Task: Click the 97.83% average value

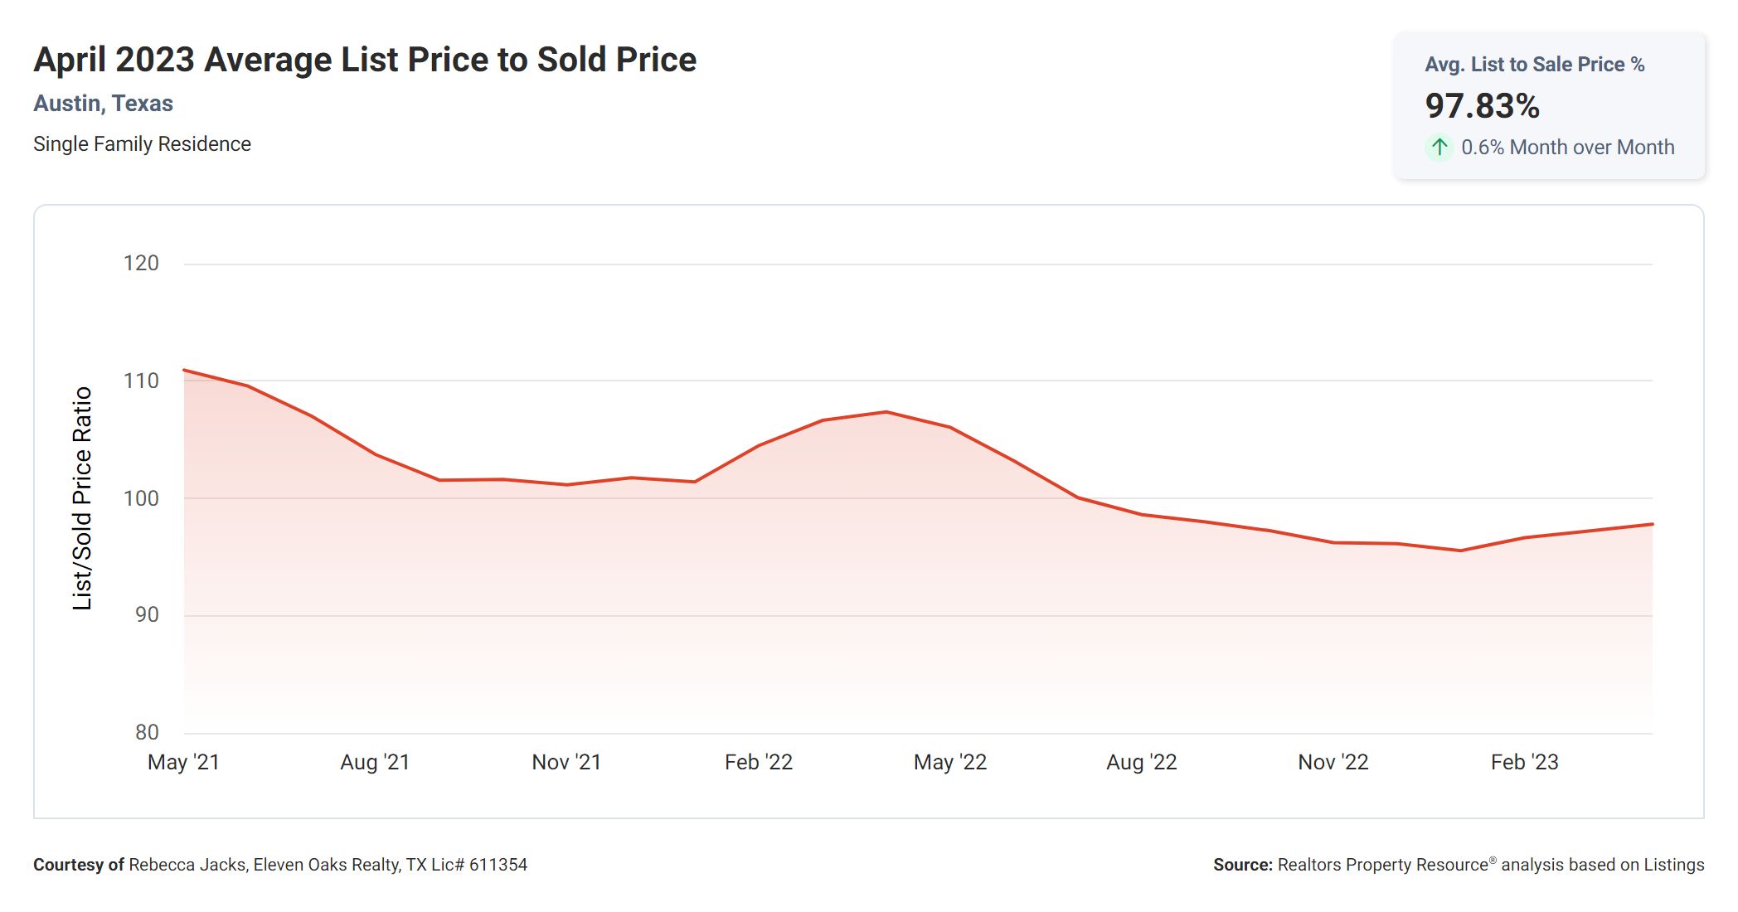Action: coord(1482,106)
